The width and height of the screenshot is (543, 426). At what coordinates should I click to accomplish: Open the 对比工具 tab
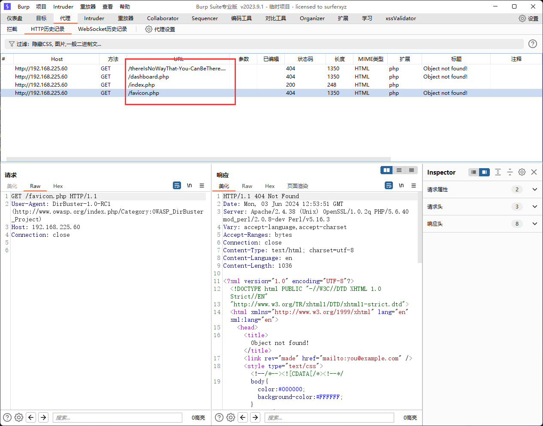[276, 18]
